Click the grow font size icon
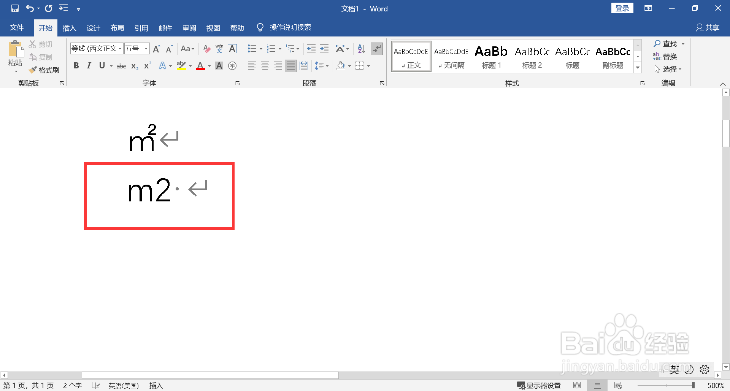Image resolution: width=730 pixels, height=391 pixels. pos(156,49)
